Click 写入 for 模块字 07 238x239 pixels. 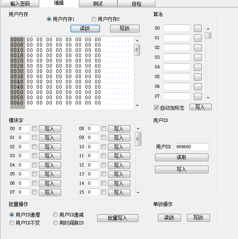point(50,192)
